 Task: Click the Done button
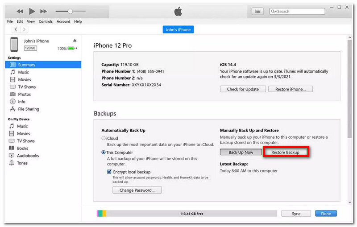point(326,214)
